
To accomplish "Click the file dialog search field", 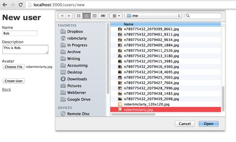I will 203,16.
